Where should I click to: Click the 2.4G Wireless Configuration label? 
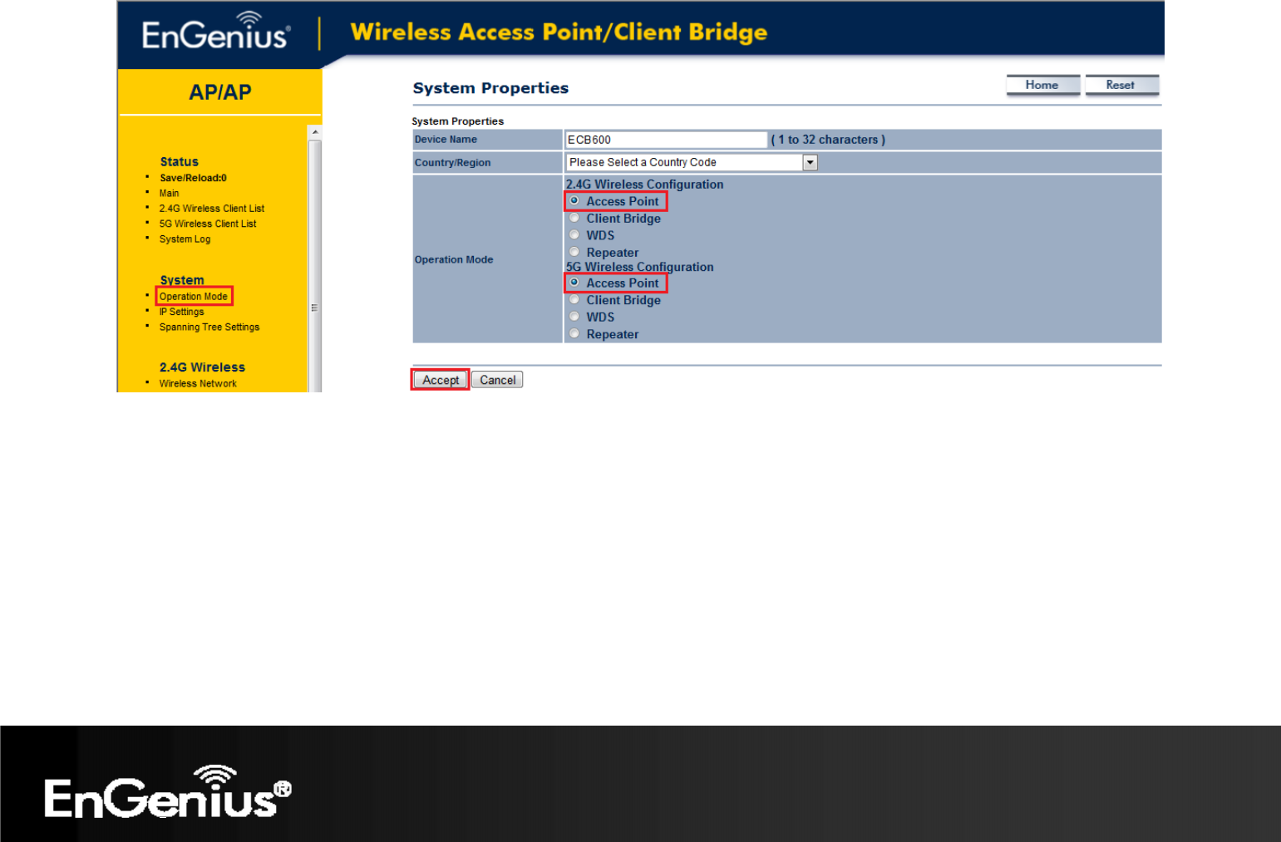645,185
